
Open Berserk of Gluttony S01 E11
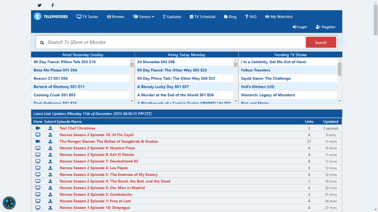[59, 86]
